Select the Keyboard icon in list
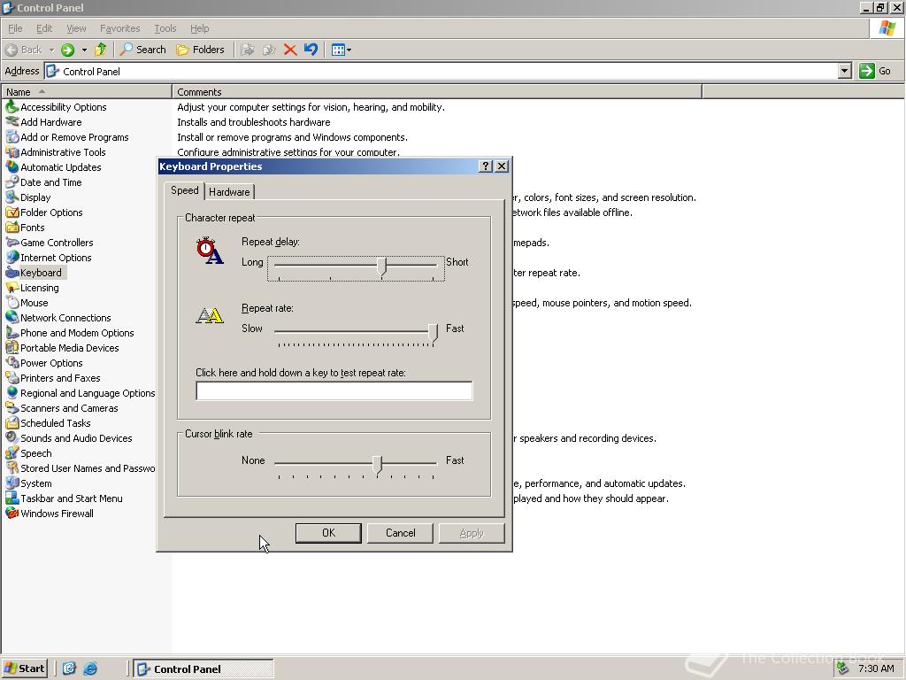The image size is (906, 680). (x=12, y=273)
